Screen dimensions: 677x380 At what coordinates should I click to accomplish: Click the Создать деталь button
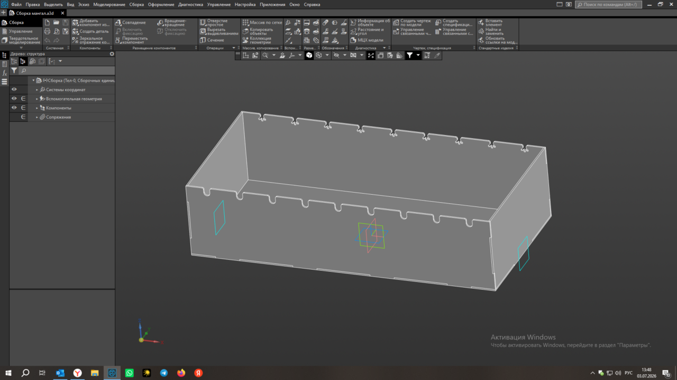90,32
